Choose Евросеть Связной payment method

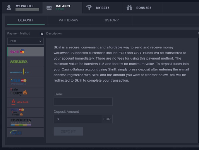coord(25,122)
